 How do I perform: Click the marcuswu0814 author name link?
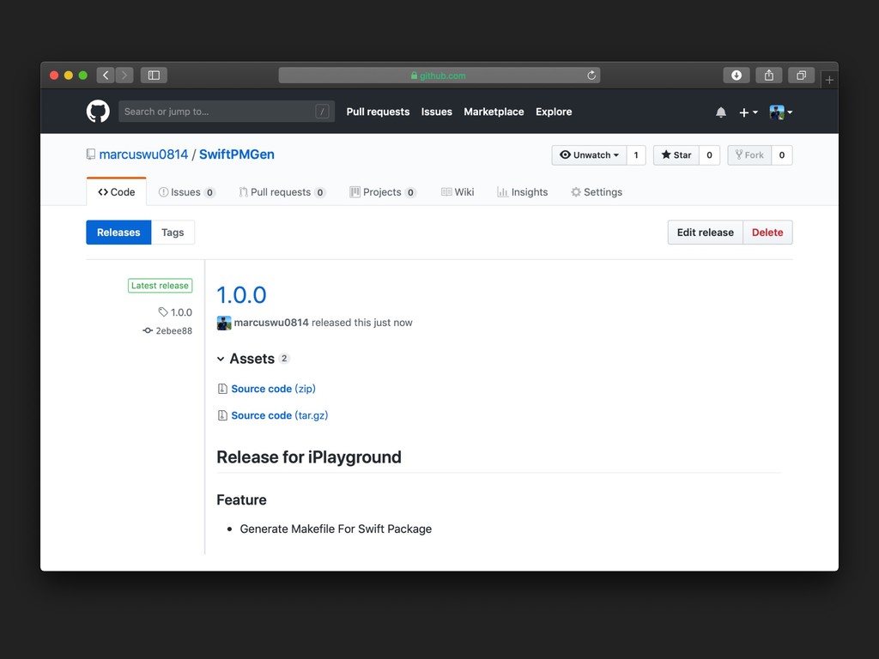(x=271, y=323)
